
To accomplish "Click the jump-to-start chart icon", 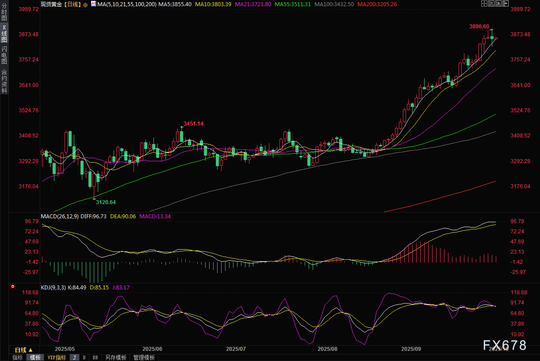I will click(491, 4).
